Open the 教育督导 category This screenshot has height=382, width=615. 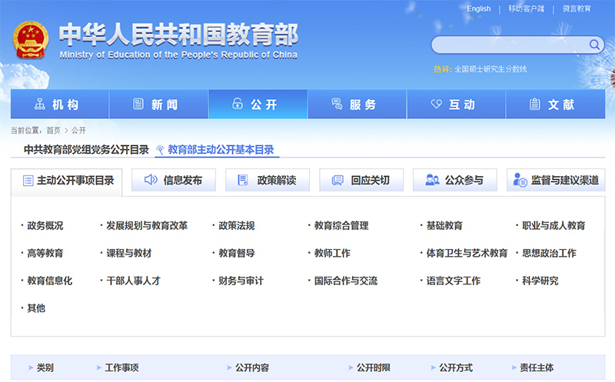tap(237, 254)
